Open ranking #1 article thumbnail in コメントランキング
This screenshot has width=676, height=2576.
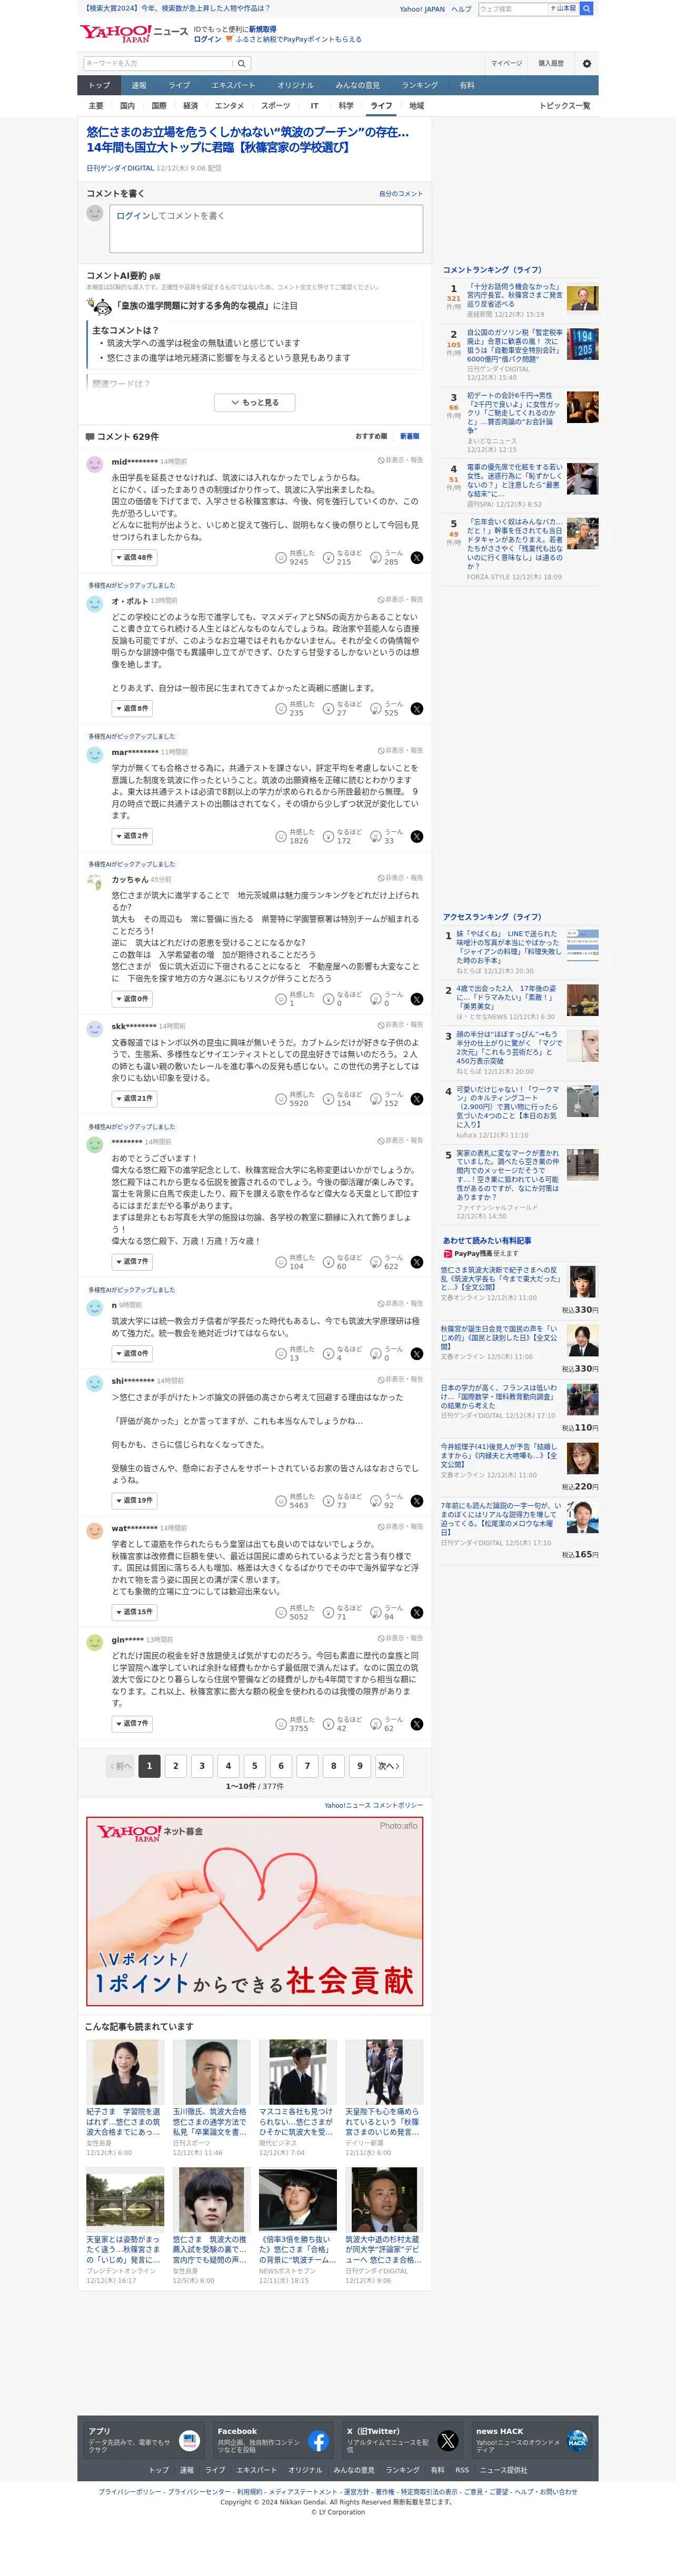pos(582,299)
